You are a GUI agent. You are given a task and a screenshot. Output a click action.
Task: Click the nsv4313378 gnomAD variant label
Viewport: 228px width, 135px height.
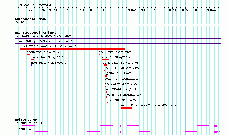(x=44, y=41)
